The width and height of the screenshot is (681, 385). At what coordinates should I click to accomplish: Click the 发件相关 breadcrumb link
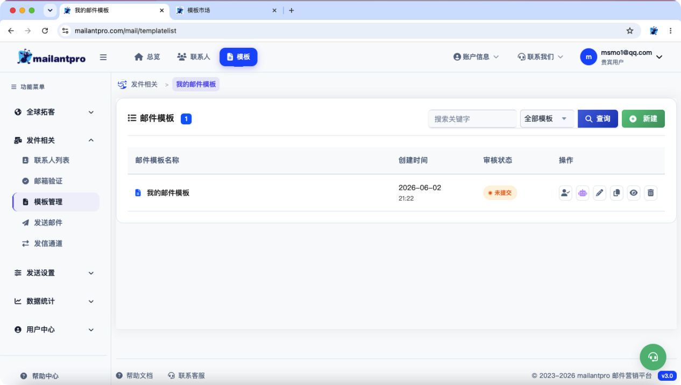[x=144, y=84]
